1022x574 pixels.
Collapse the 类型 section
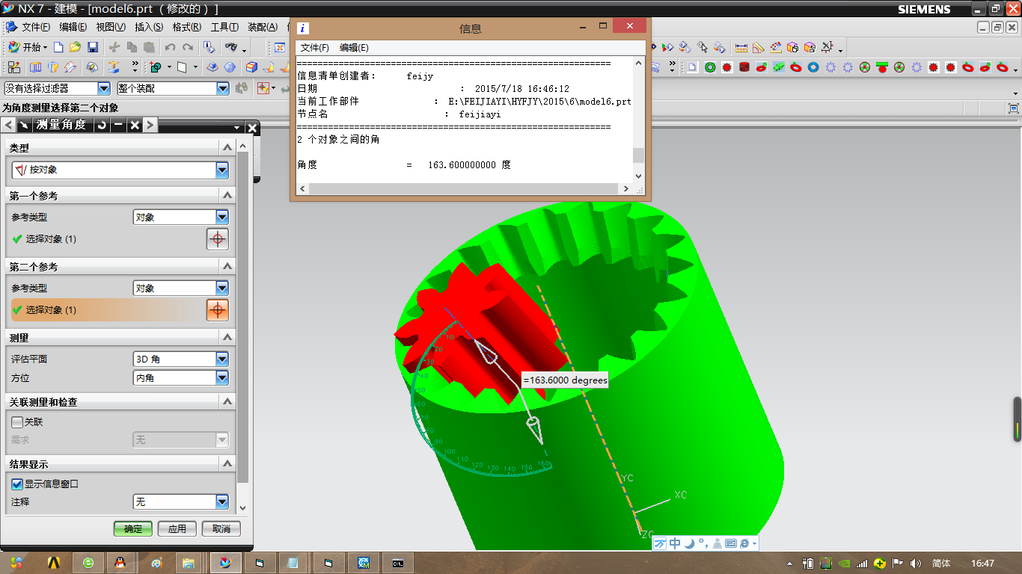click(228, 148)
